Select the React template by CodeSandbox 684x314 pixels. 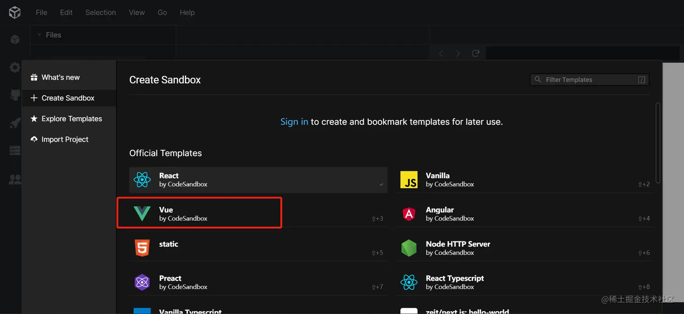pyautogui.click(x=258, y=180)
